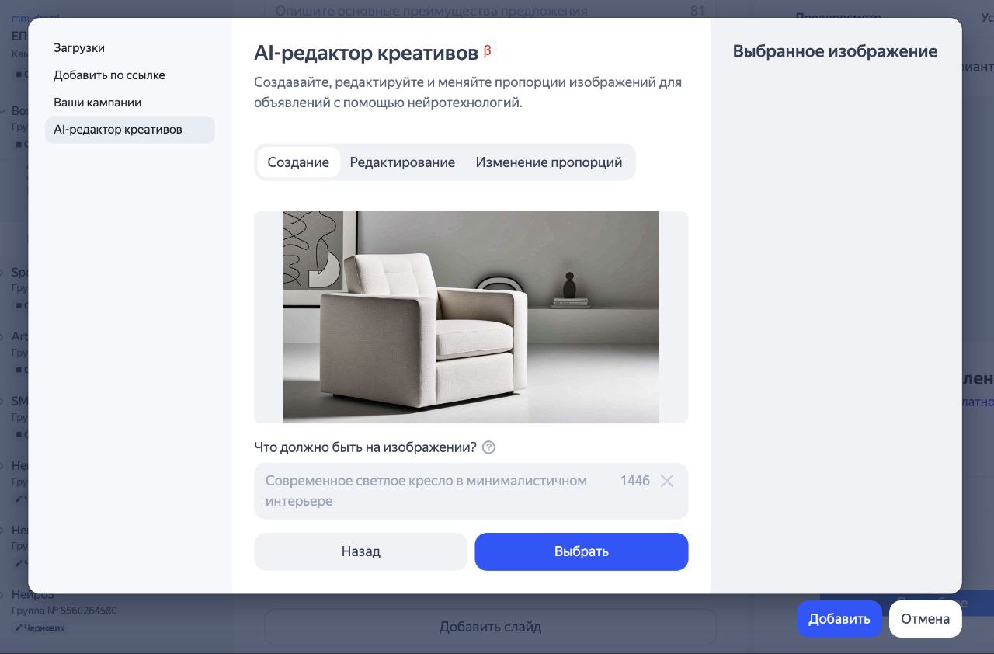Click the Добавить слайд button
The image size is (994, 654).
point(489,627)
